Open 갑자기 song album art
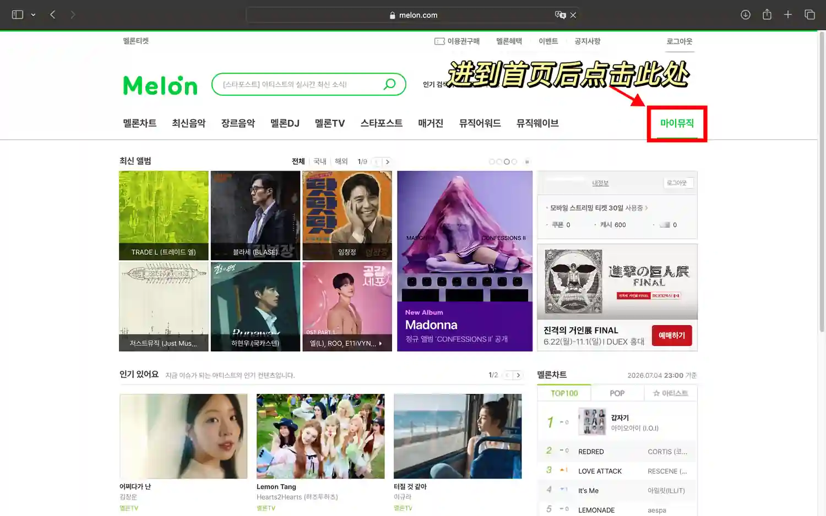The width and height of the screenshot is (826, 516). 592,422
